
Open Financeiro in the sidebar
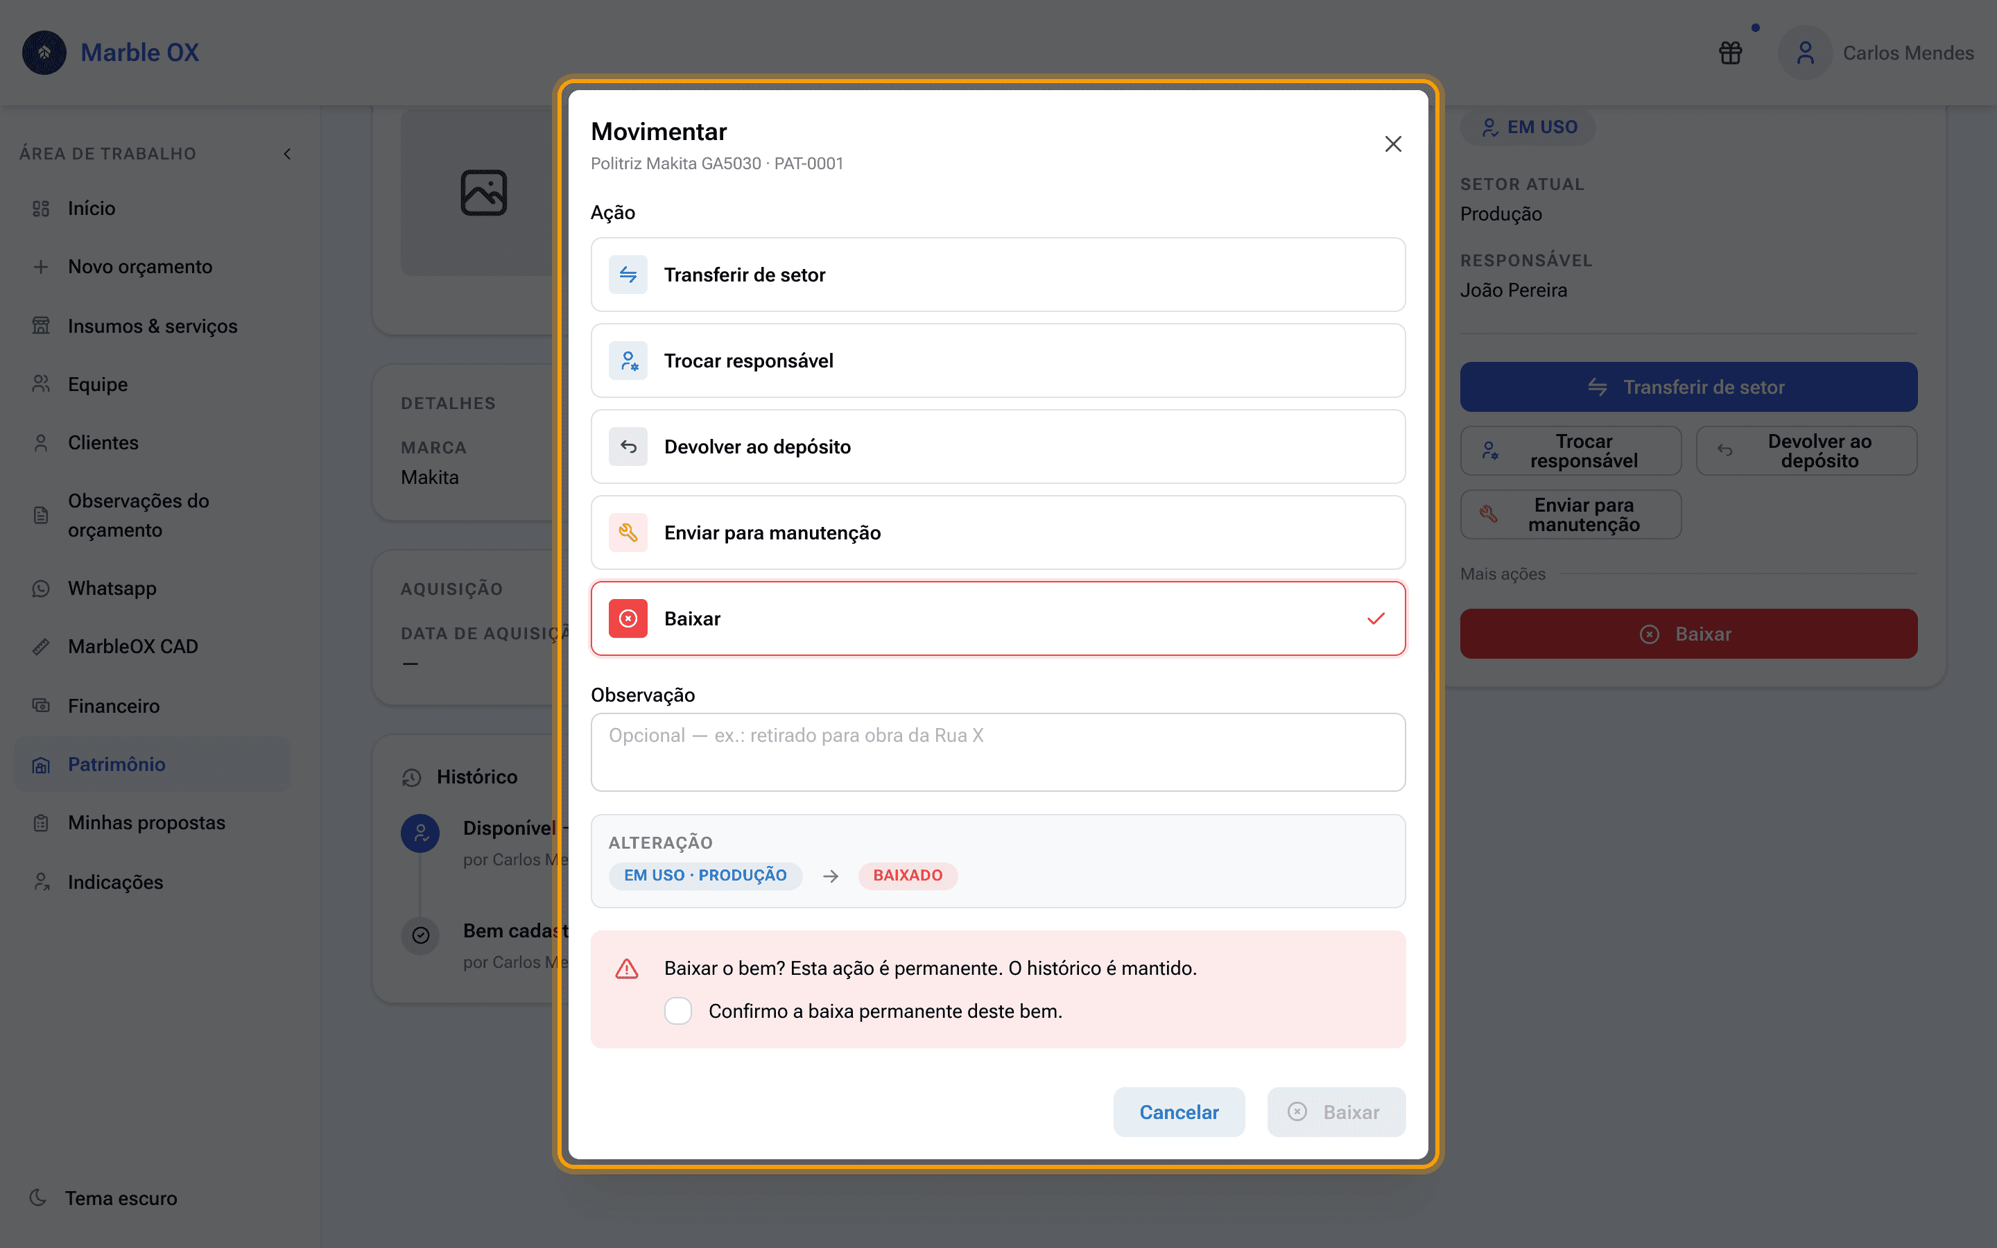[153, 706]
